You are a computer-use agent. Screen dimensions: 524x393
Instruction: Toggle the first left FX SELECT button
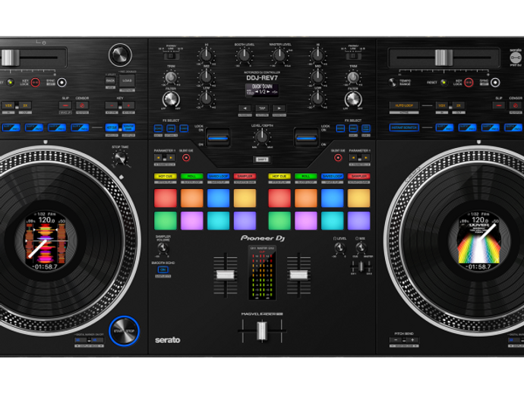159,128
